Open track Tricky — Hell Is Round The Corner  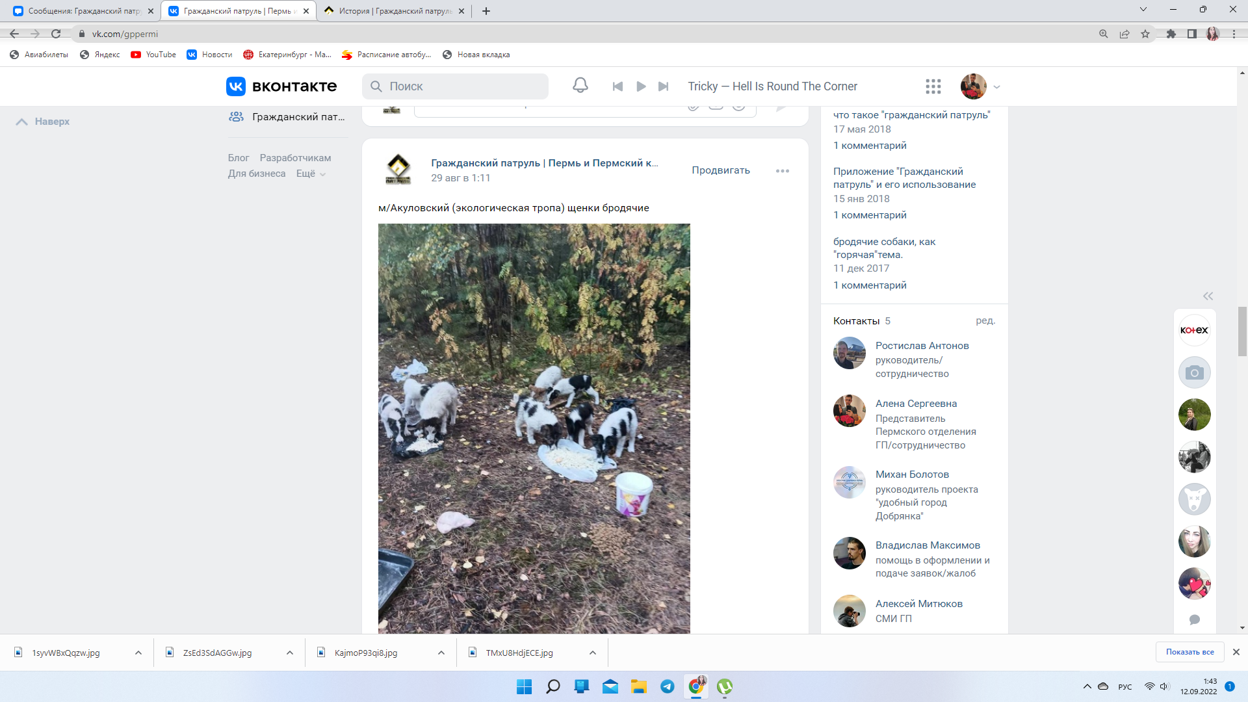pyautogui.click(x=772, y=86)
